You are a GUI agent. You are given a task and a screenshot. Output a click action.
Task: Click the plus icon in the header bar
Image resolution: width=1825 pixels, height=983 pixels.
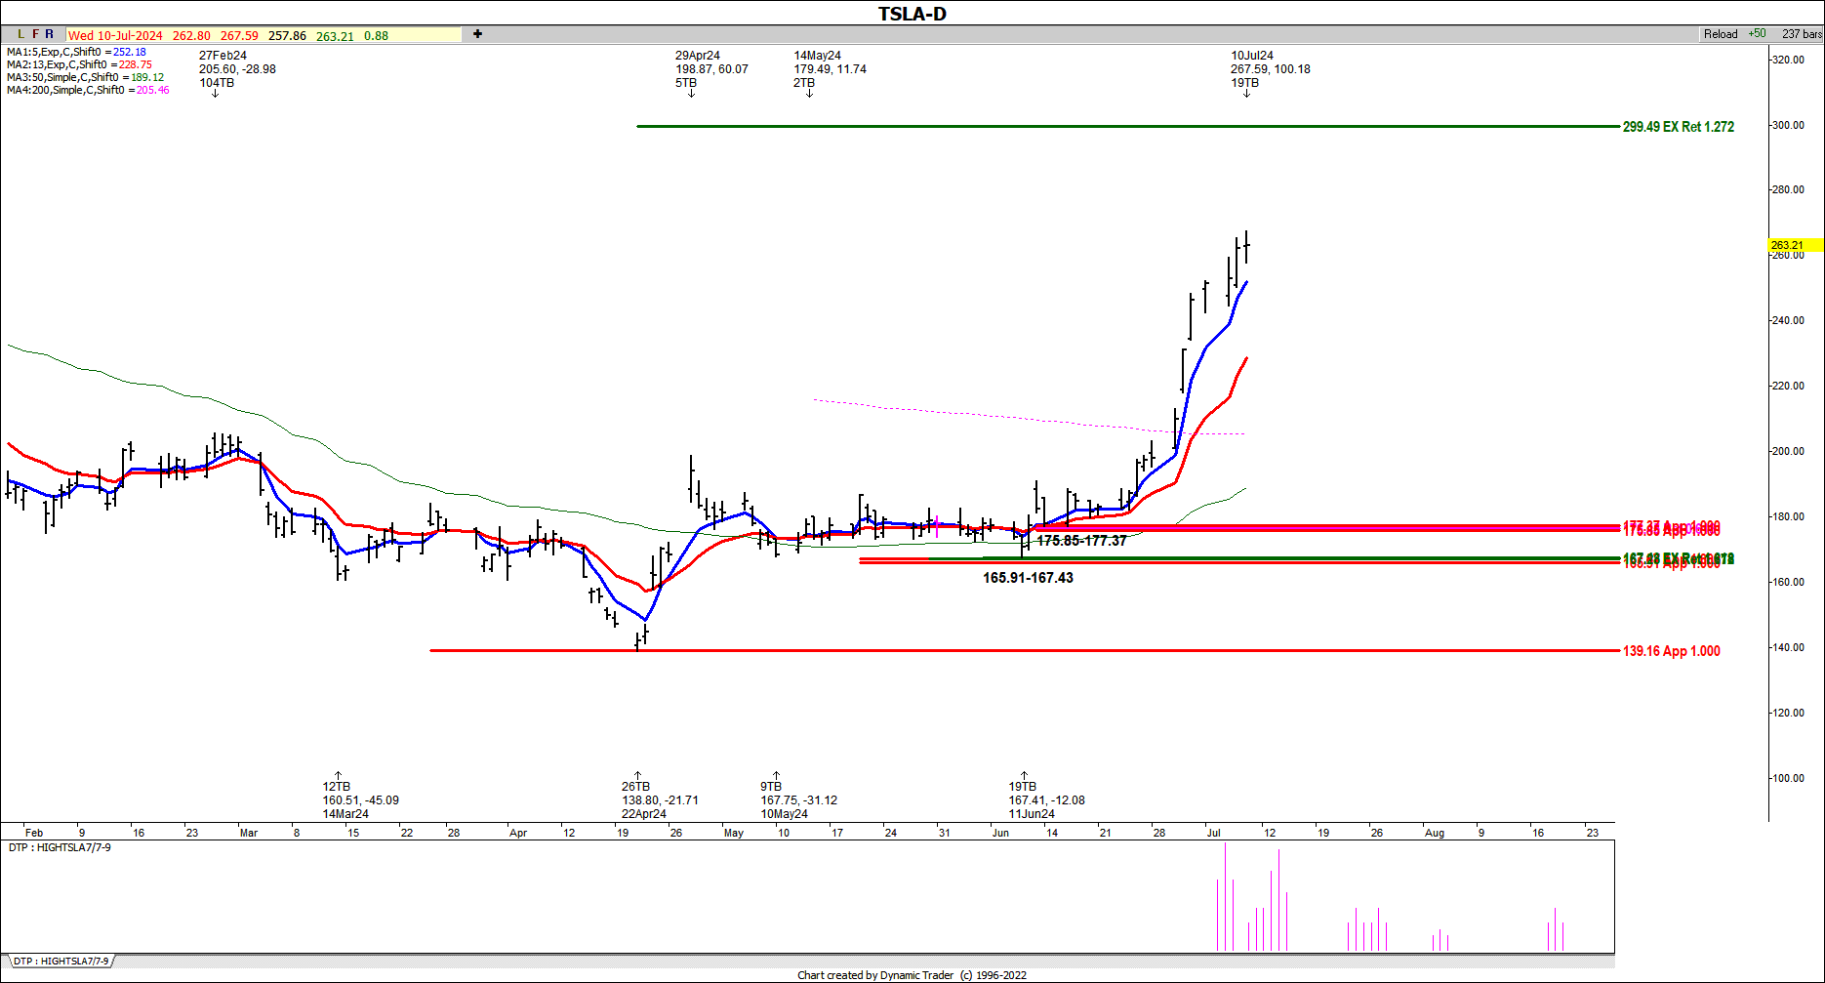[x=477, y=34]
